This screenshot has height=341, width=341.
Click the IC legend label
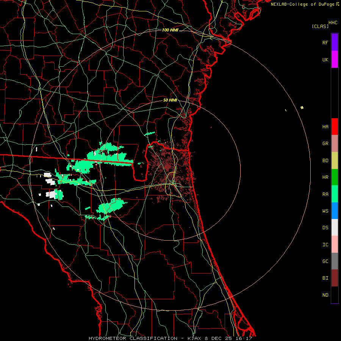click(325, 245)
